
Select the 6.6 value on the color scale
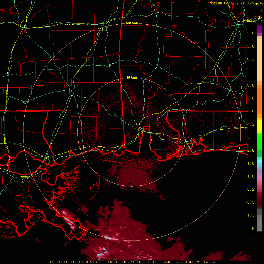251,85
